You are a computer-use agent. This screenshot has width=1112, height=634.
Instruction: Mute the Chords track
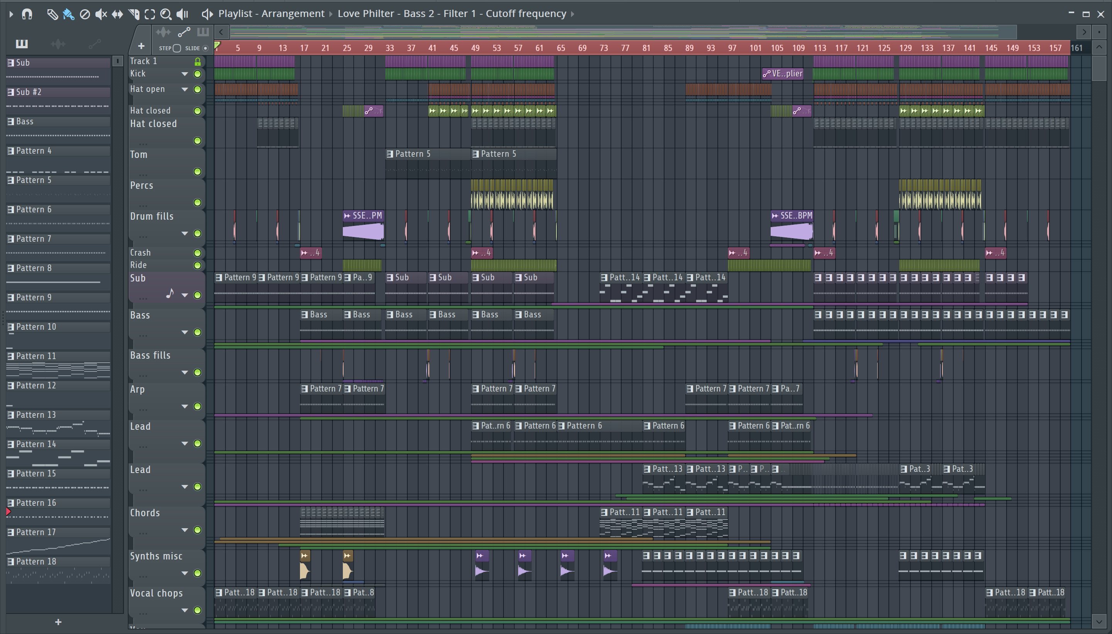click(197, 530)
